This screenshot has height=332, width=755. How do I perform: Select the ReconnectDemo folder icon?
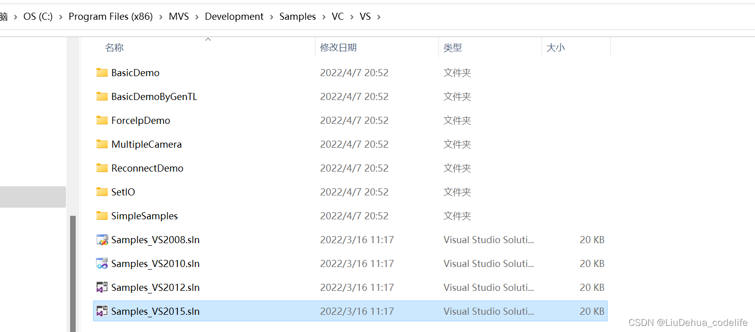click(x=102, y=168)
